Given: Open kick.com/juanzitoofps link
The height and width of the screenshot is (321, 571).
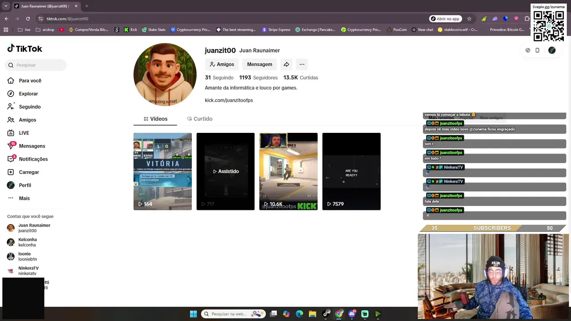Looking at the screenshot, I should pos(229,100).
